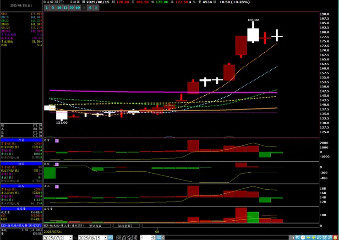Screen dimensions: 339x240
Task: Click GO button beside reserved space spinner
Action: click(x=159, y=238)
